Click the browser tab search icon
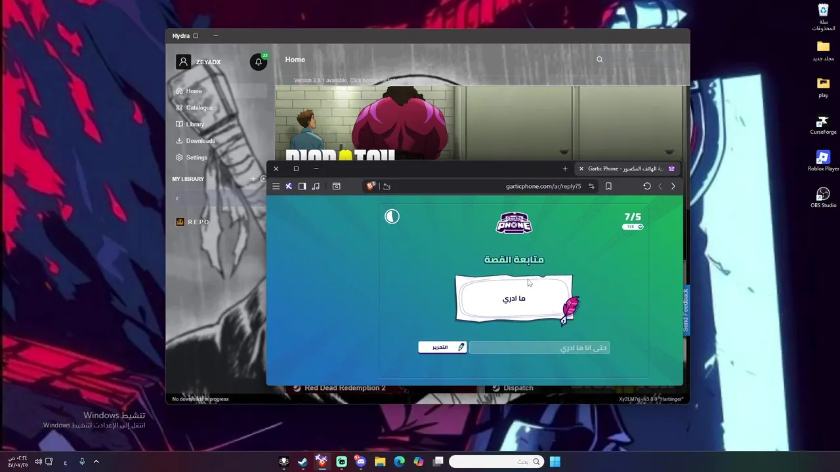Screen dimensions: 840x472 coord(336,186)
